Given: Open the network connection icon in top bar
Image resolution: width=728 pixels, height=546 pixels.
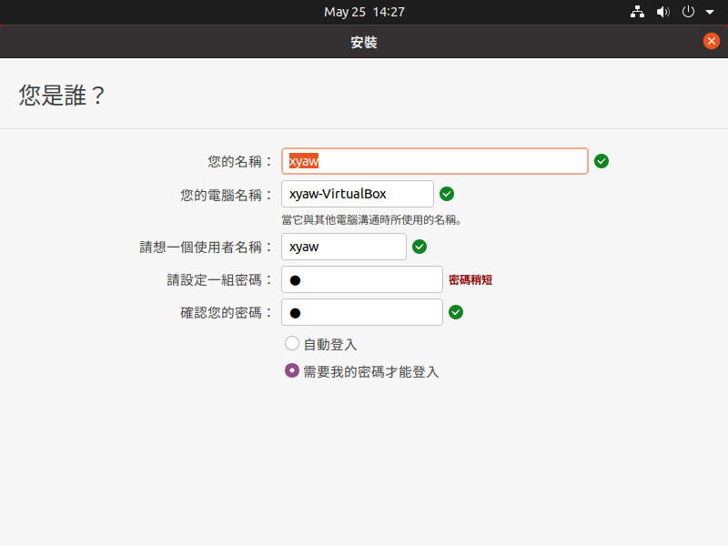Looking at the screenshot, I should (x=637, y=12).
